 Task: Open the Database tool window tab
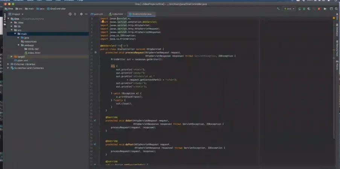[x=337, y=30]
